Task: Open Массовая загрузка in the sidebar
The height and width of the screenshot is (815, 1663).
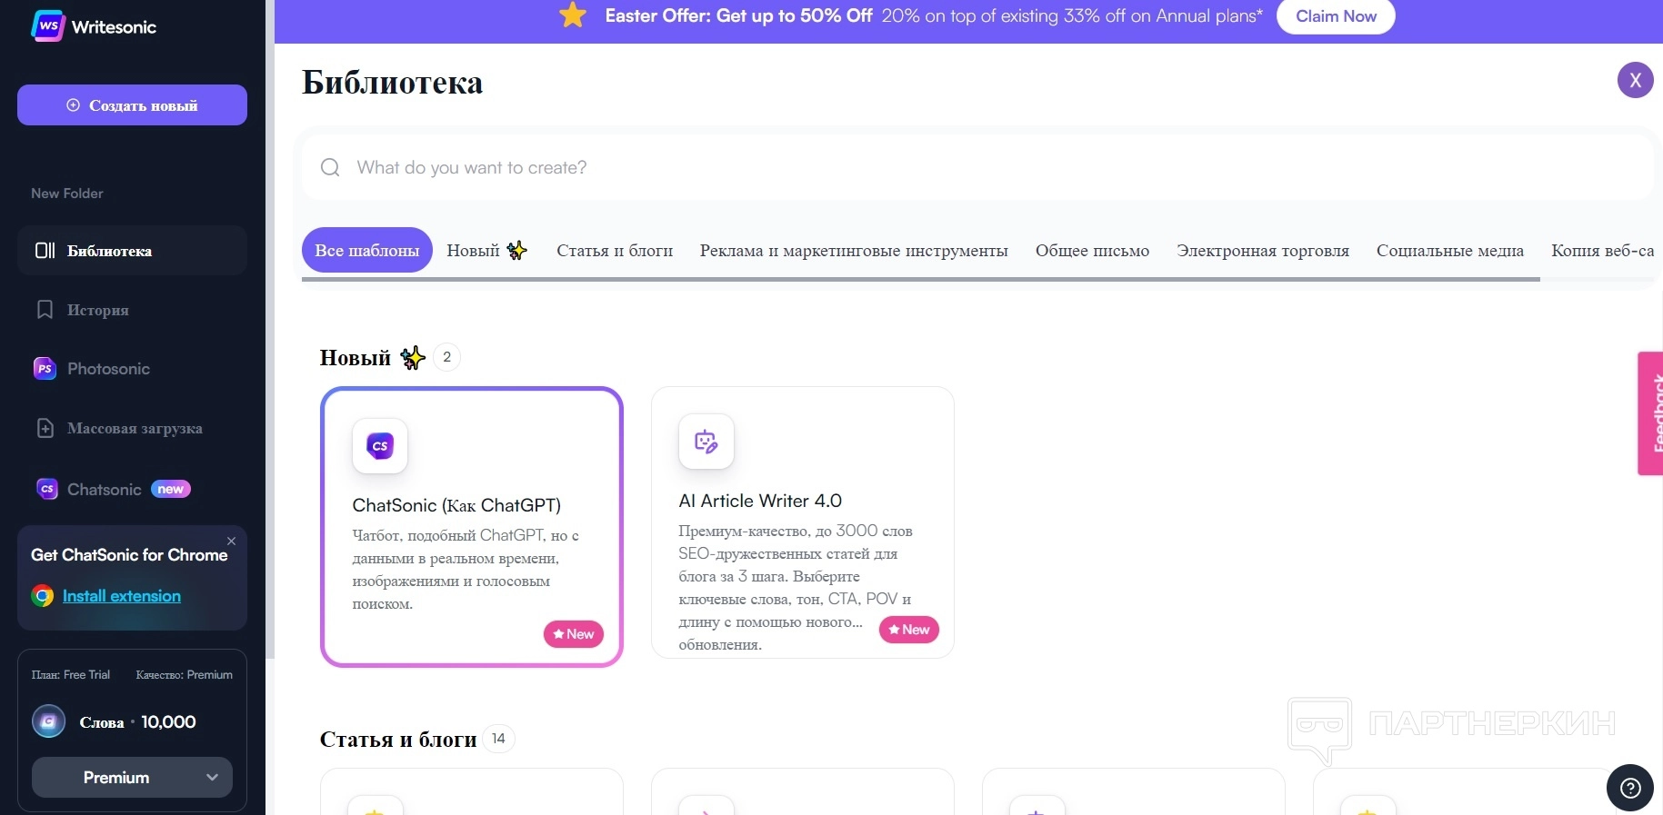Action: click(x=132, y=428)
